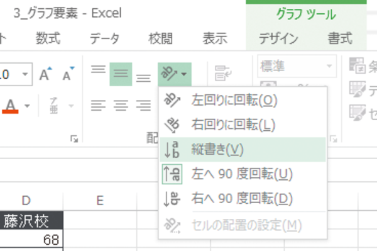This screenshot has width=377, height=251.
Task: Open font size dropdown arrow
Action: (25, 74)
